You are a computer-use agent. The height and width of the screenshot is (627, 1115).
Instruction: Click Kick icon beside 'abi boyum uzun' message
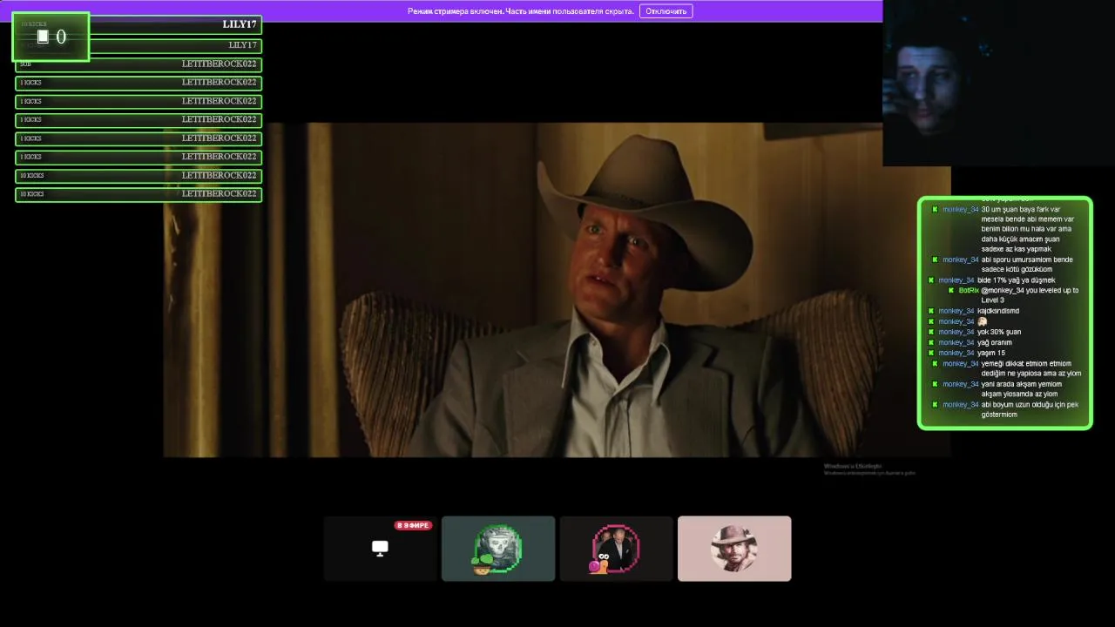[x=935, y=405]
